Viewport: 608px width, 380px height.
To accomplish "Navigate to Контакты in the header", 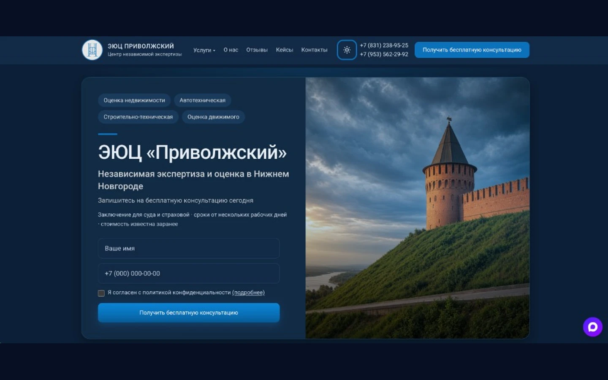I will tap(314, 50).
